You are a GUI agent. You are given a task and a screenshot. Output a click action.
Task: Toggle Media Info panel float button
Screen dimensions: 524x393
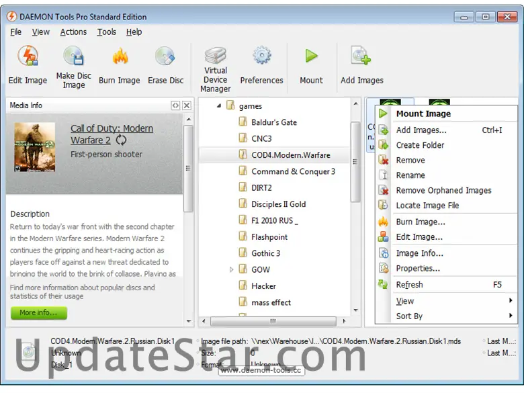point(175,105)
